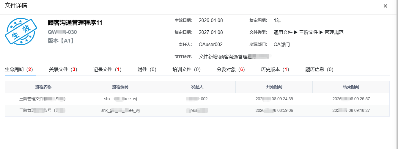The image size is (398, 149).
Task: Click start time ending 09:24:39
Action: pyautogui.click(x=274, y=99)
